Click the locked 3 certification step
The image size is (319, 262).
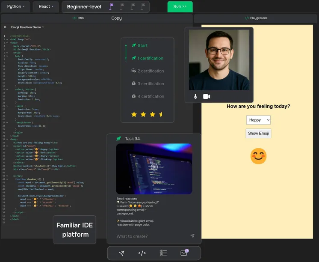(x=151, y=83)
